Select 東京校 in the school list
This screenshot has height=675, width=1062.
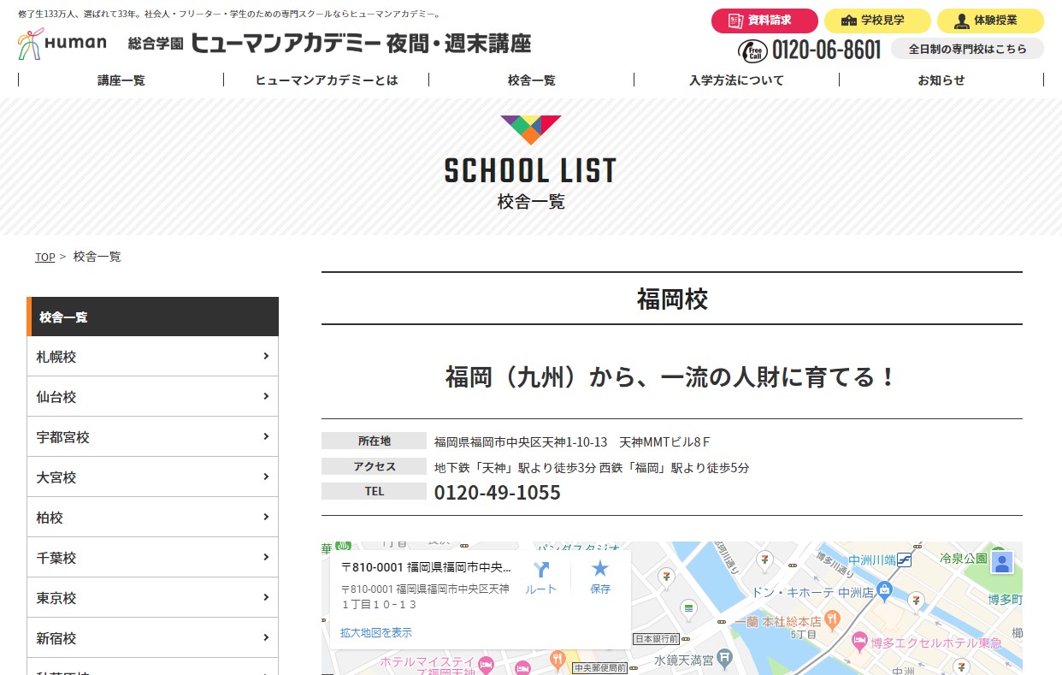152,598
